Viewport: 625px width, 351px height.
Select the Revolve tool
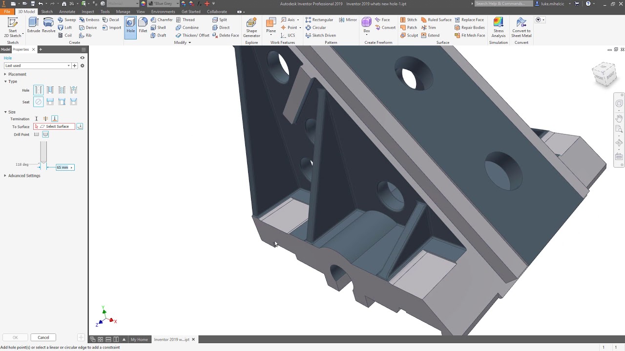[48, 25]
